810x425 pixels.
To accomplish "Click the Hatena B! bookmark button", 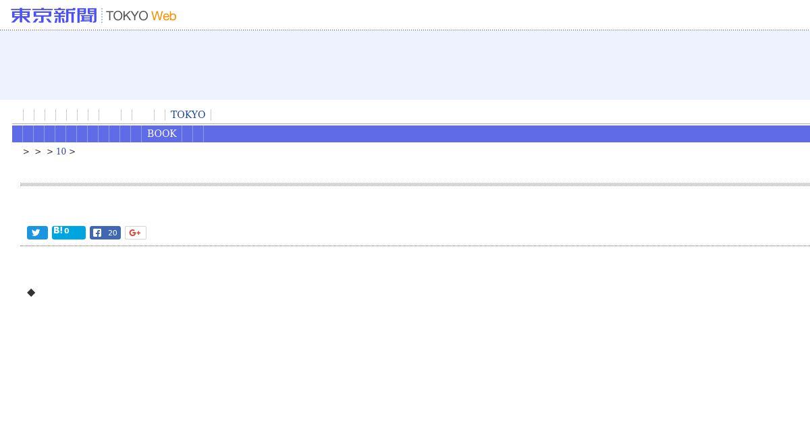I will tap(69, 233).
